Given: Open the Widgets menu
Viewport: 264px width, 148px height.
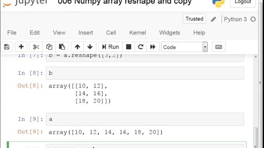Looking at the screenshot, I should pyautogui.click(x=170, y=33).
